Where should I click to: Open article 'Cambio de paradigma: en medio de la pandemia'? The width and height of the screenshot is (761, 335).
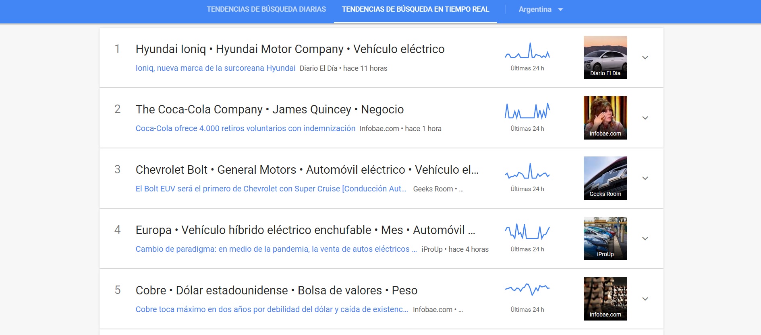(x=276, y=249)
